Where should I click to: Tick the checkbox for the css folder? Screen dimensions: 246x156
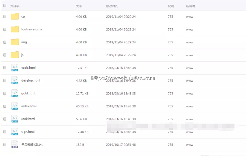5,16
